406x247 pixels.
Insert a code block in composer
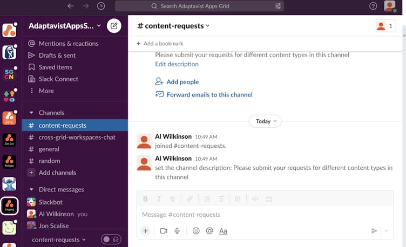[x=269, y=198]
